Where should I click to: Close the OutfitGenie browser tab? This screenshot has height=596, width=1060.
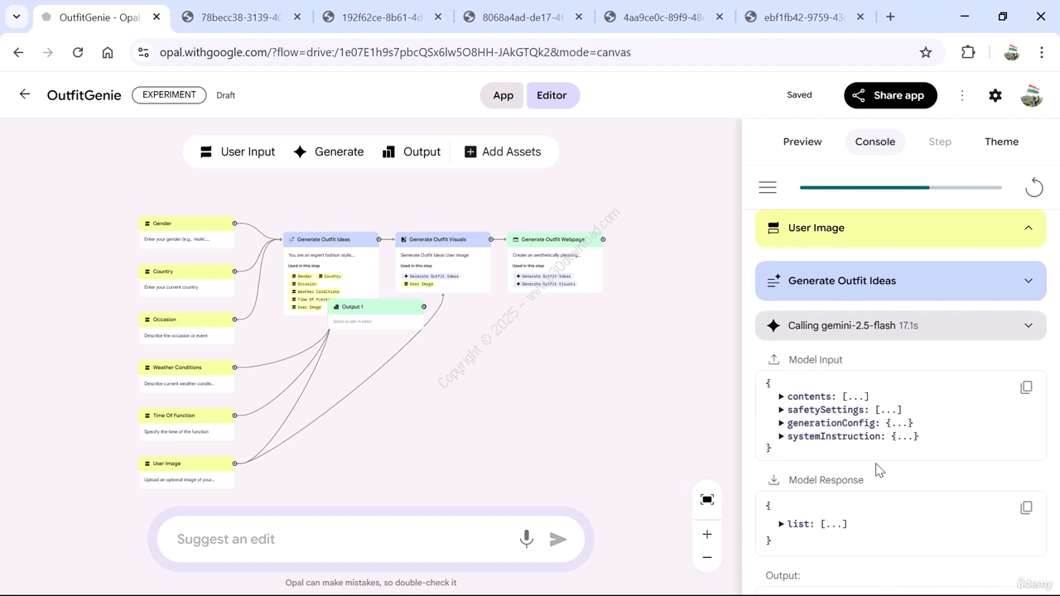click(156, 17)
